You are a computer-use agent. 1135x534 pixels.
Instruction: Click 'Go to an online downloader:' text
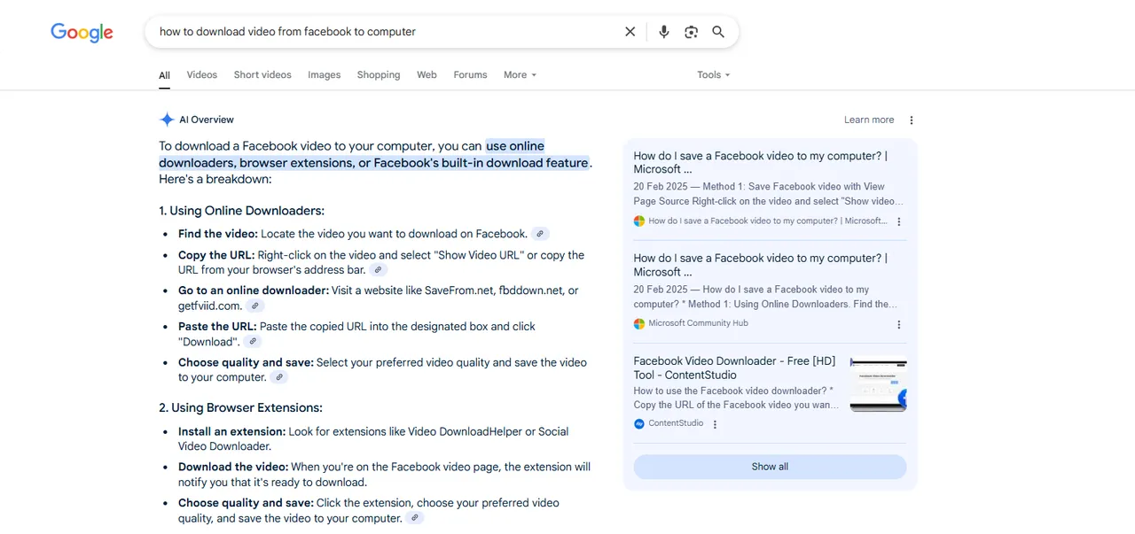254,290
